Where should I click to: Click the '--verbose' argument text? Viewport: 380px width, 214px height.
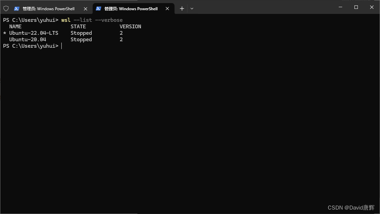pos(109,20)
